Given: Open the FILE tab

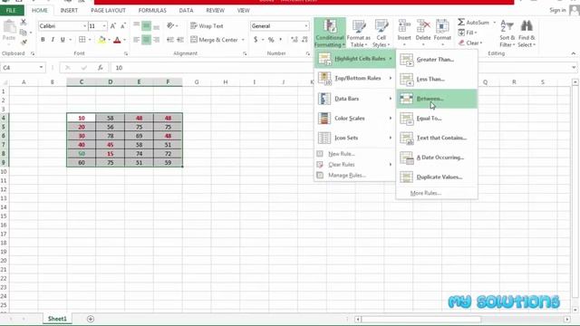Looking at the screenshot, I should pyautogui.click(x=11, y=10).
